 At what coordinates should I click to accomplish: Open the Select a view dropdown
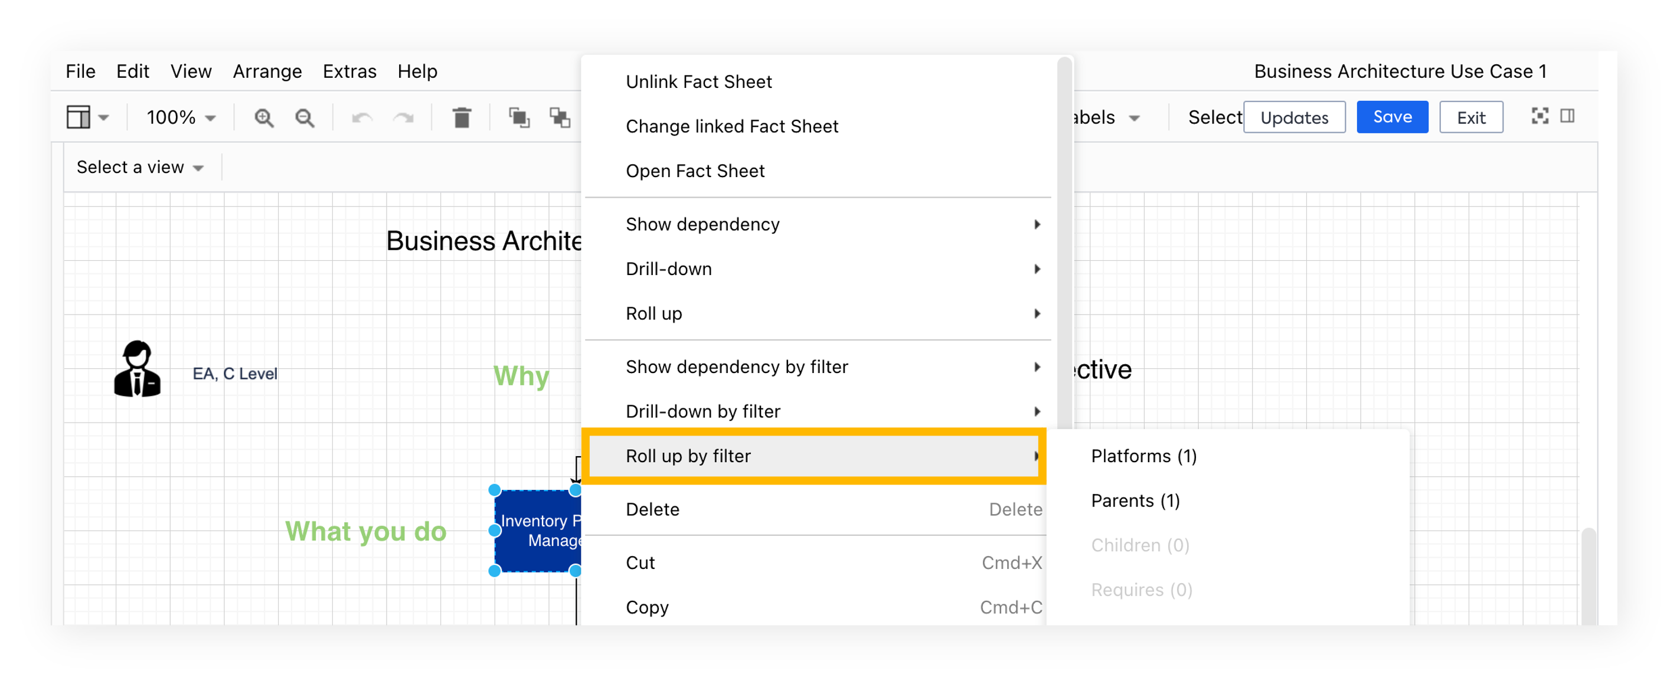pyautogui.click(x=140, y=168)
